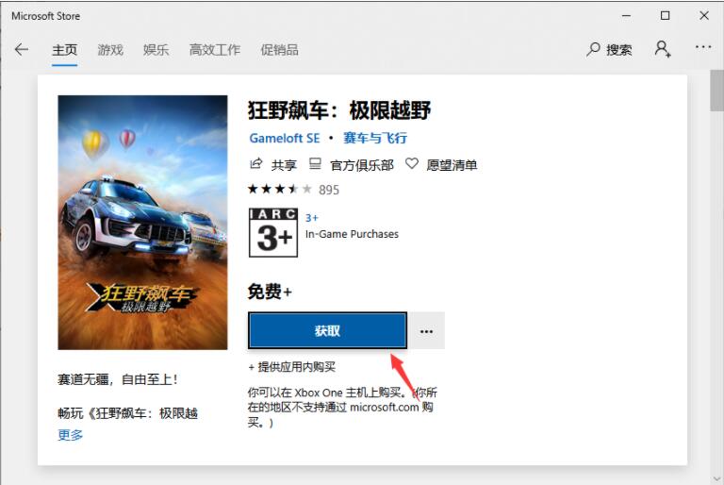The image size is (724, 485).
Task: Open the 主页 tab
Action: 65,49
